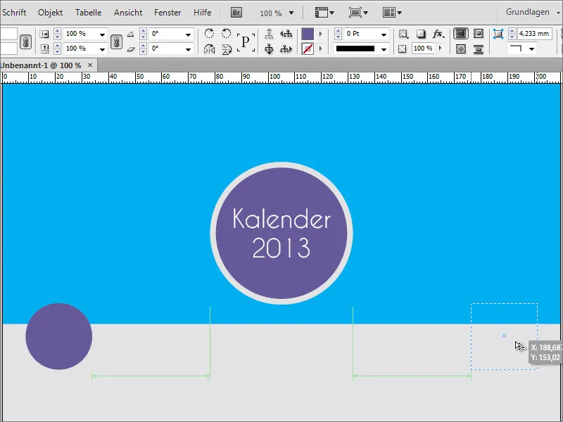This screenshot has width=563, height=422.
Task: Open the Tabelle menu
Action: click(89, 13)
